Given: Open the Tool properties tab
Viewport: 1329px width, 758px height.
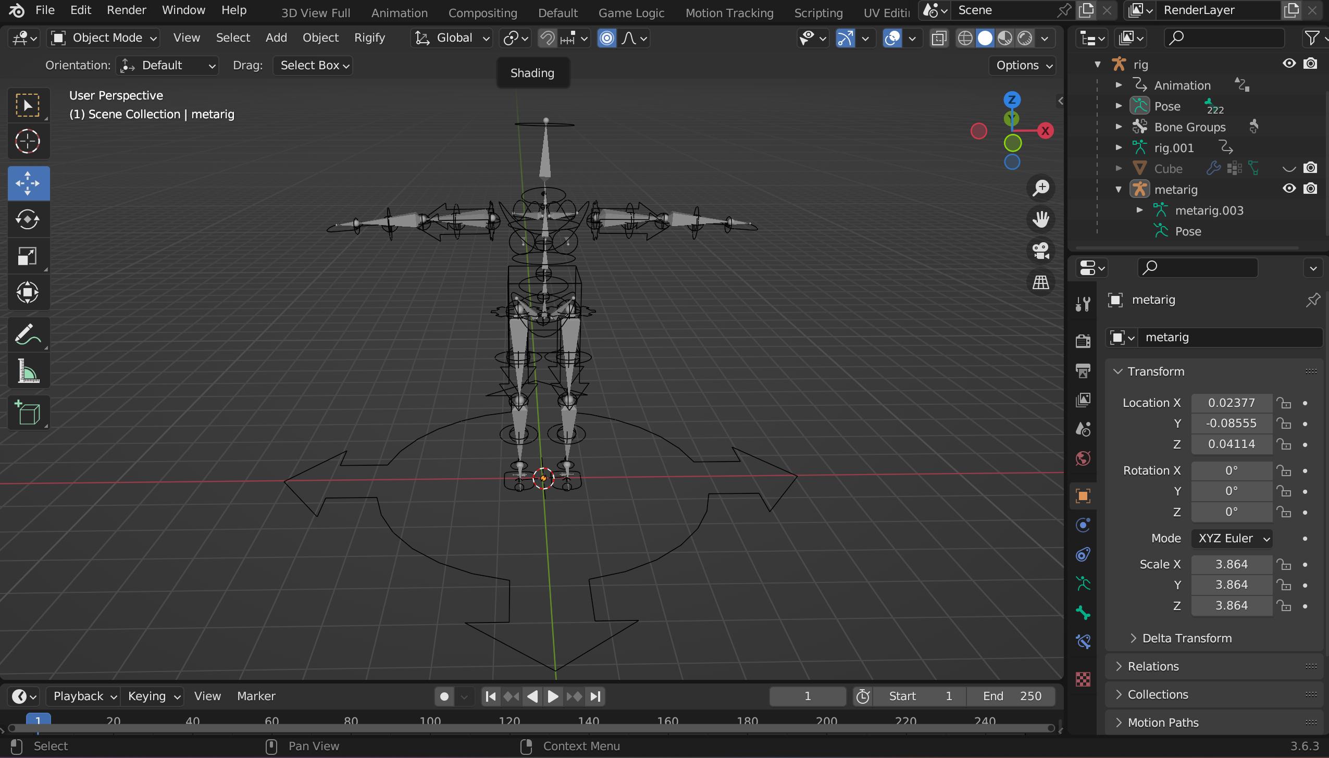Looking at the screenshot, I should (x=1083, y=303).
